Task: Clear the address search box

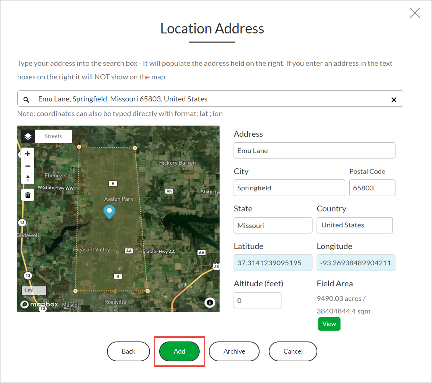Action: pyautogui.click(x=394, y=100)
